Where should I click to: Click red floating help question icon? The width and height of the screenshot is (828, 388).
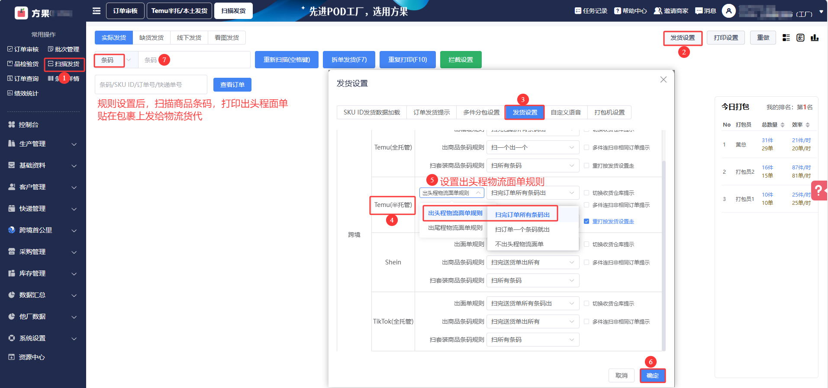[818, 190]
